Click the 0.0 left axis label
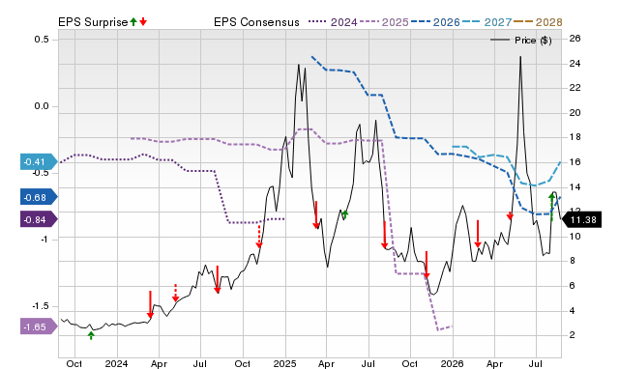Screen dimensions: 619x369 coord(42,106)
